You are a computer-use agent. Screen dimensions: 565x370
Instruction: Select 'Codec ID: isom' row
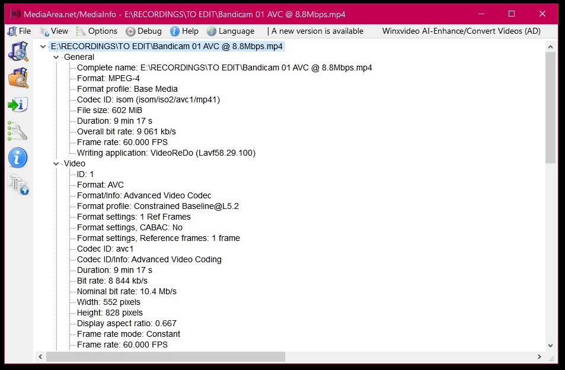coord(148,99)
